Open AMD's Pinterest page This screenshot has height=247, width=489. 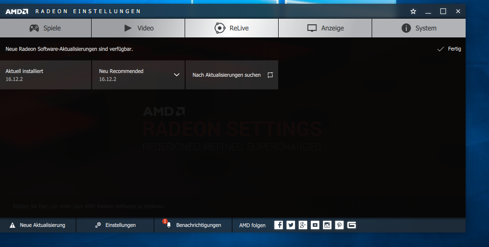point(339,225)
